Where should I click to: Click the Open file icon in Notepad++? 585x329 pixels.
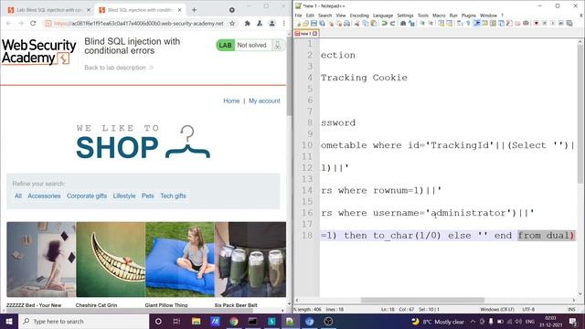pyautogui.click(x=305, y=23)
